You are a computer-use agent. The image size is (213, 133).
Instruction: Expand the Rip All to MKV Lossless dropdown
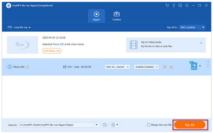coord(192,27)
